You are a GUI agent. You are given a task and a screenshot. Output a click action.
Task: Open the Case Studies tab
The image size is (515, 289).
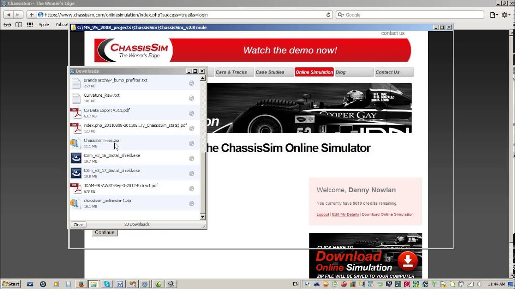(274, 72)
